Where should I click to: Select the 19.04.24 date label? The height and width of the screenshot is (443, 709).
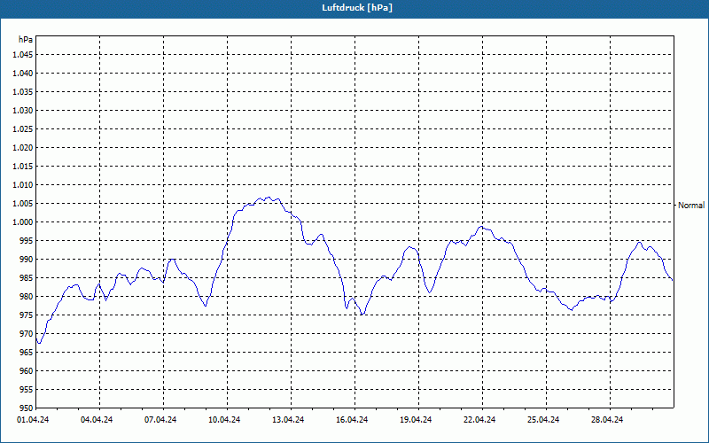click(x=415, y=420)
